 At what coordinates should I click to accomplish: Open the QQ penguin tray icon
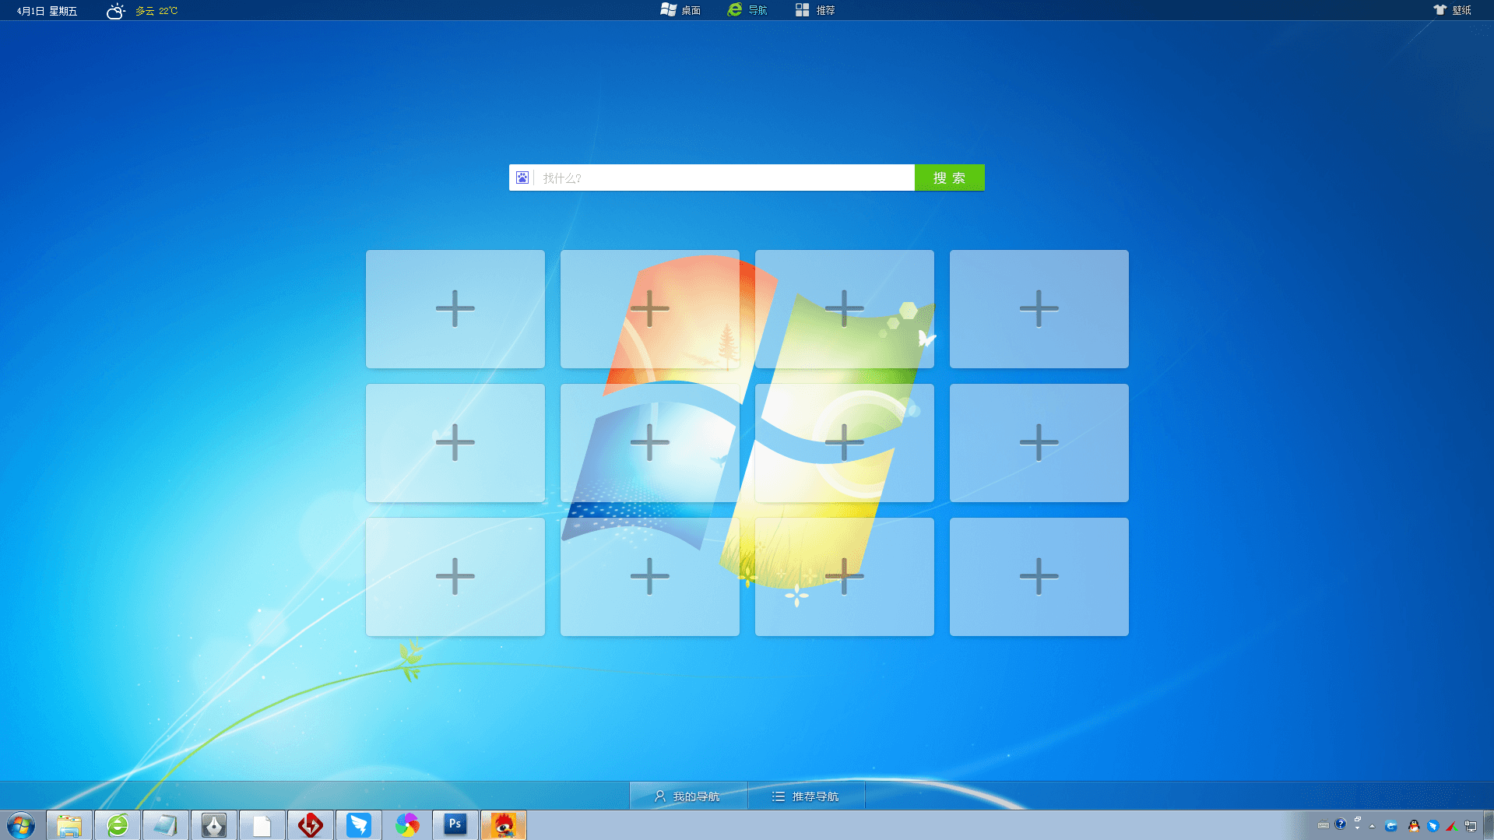[x=1414, y=826]
